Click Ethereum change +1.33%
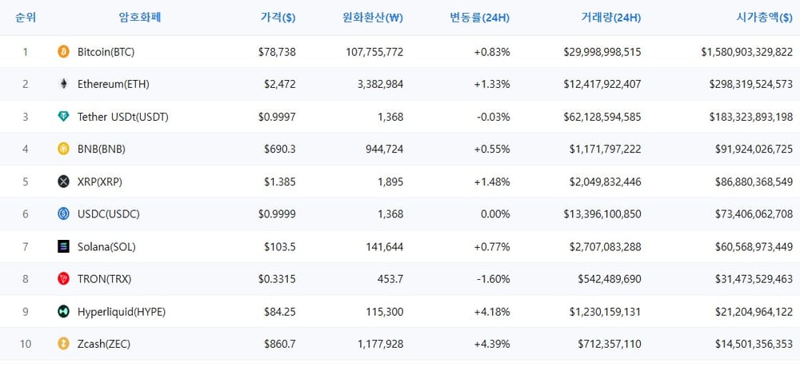Screen dimensions: 800x367 tap(492, 84)
